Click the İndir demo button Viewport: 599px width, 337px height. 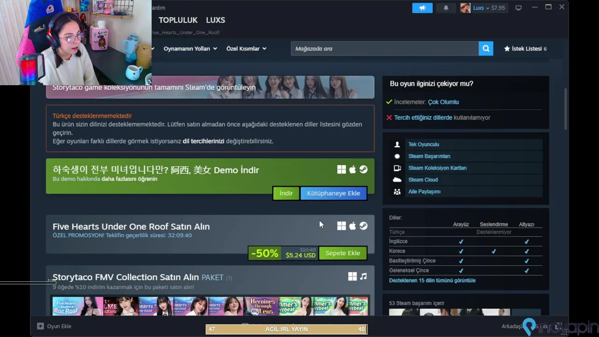[x=286, y=193]
